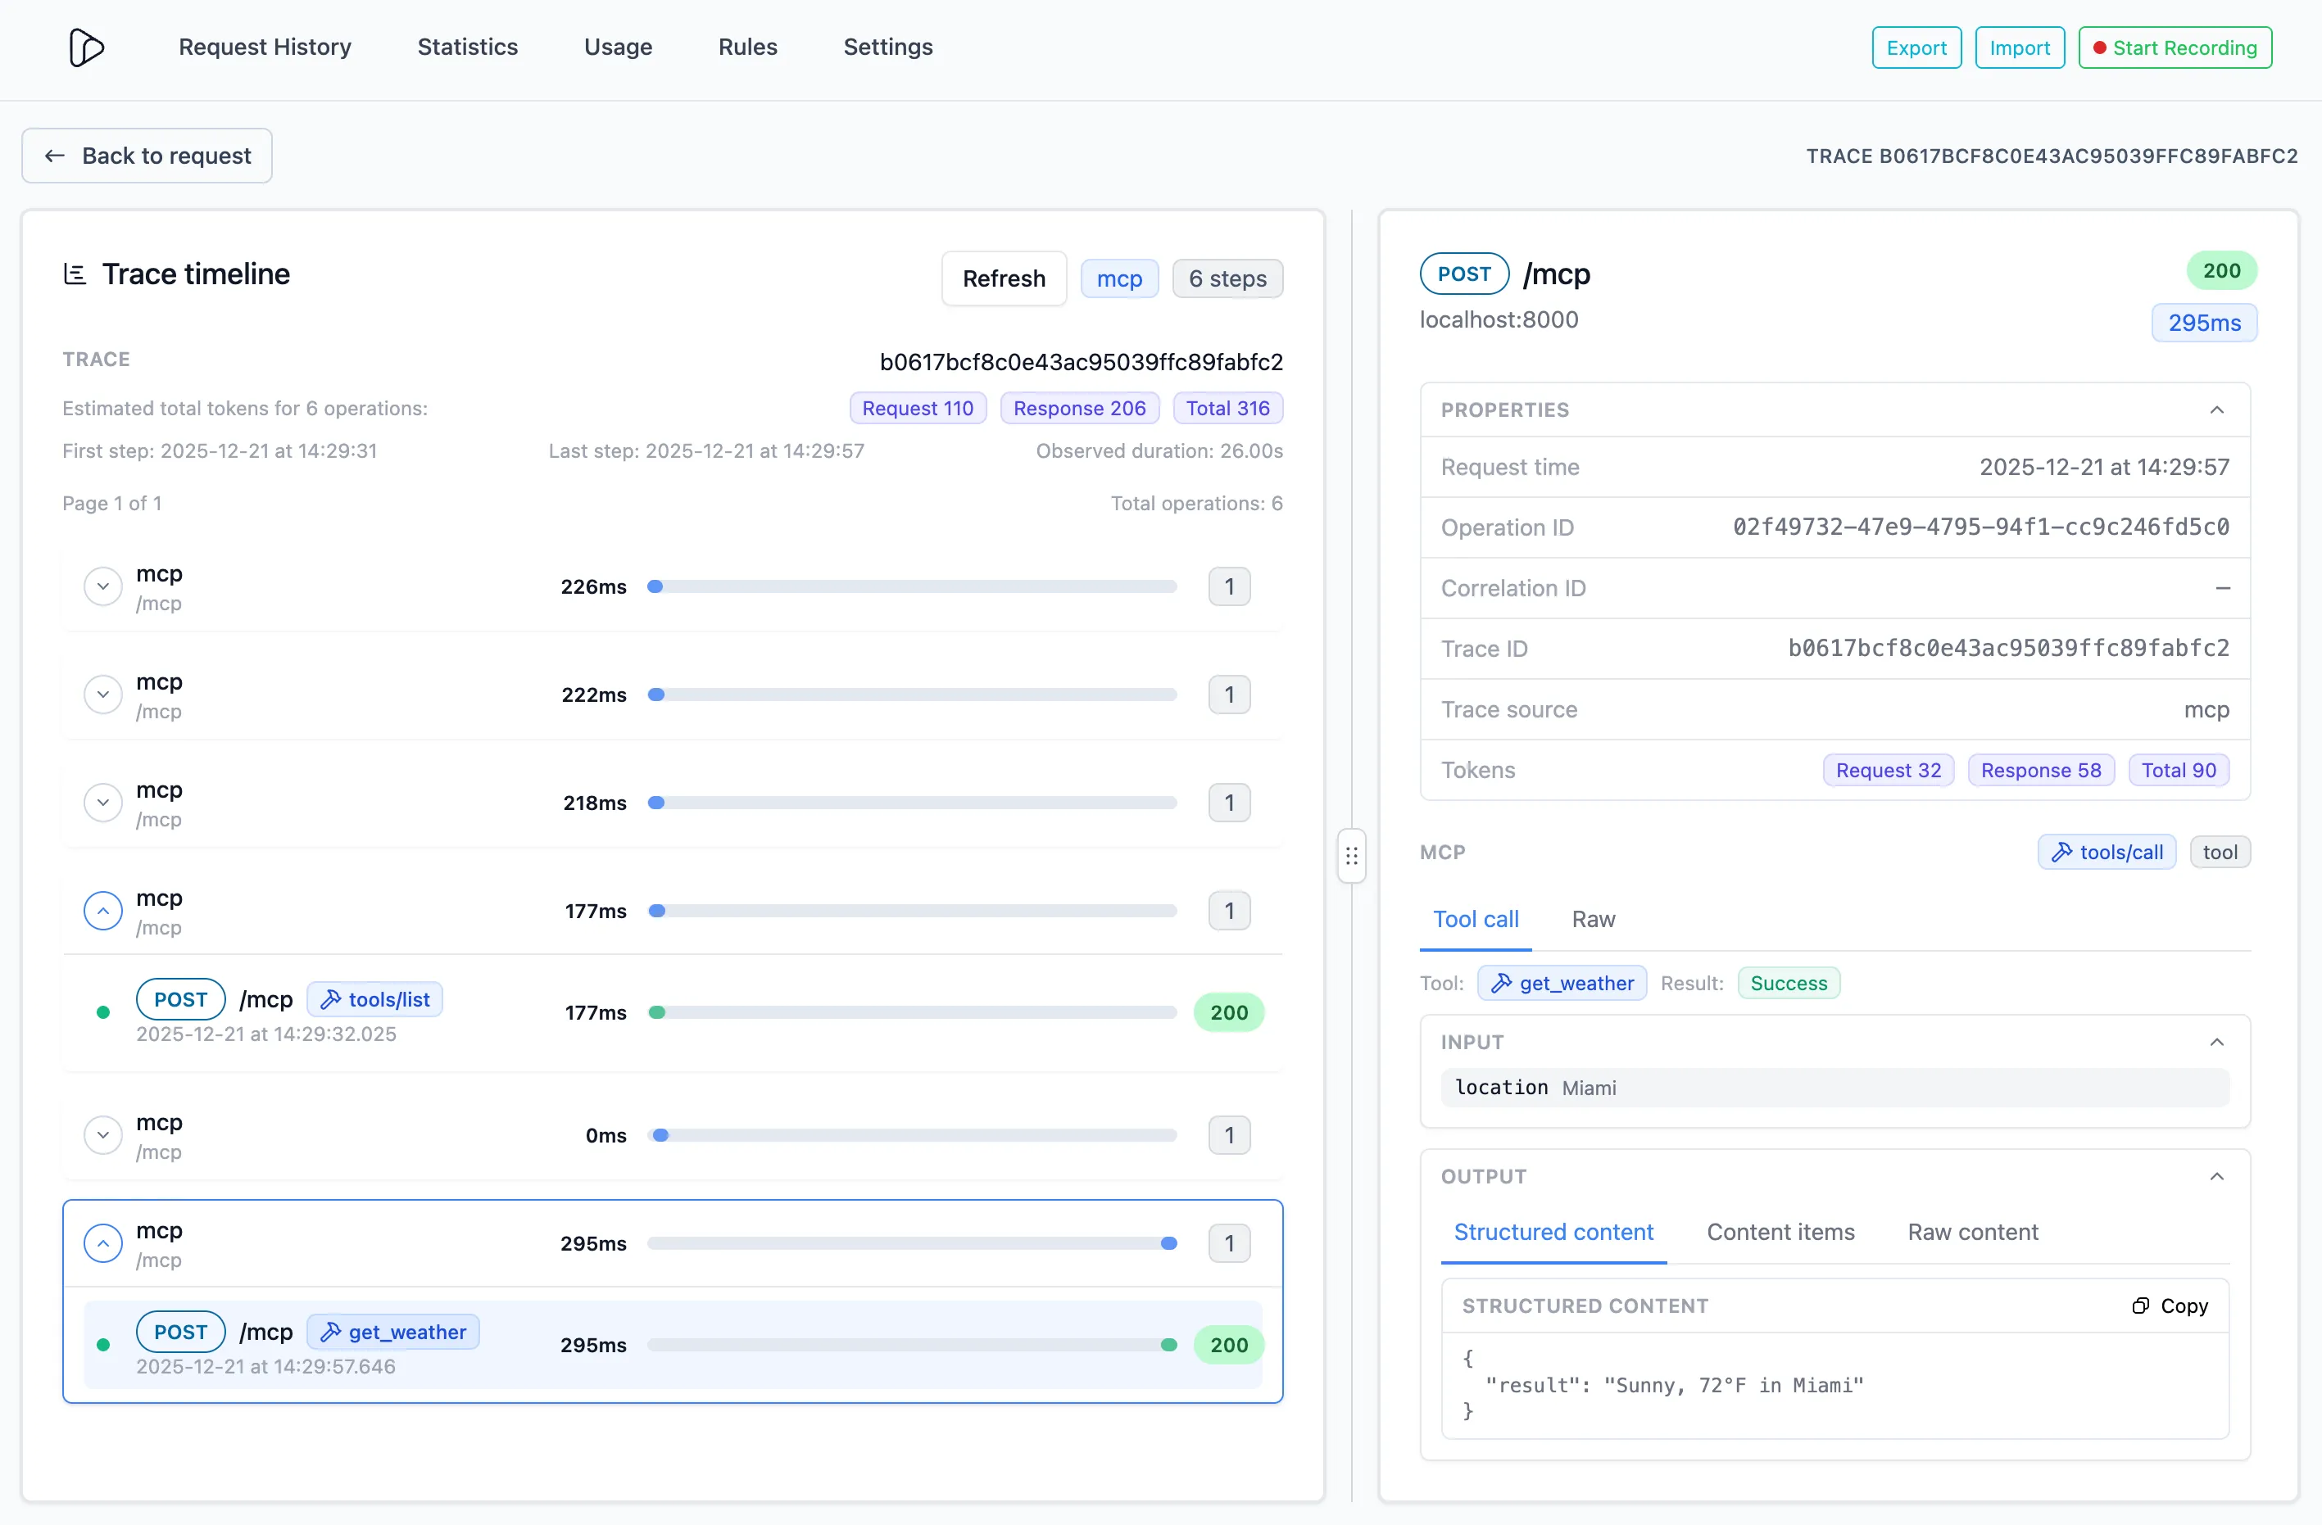Click the Refresh button

point(1004,278)
